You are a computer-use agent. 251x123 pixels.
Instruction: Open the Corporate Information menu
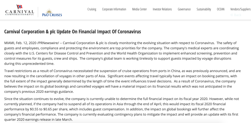point(114,9)
